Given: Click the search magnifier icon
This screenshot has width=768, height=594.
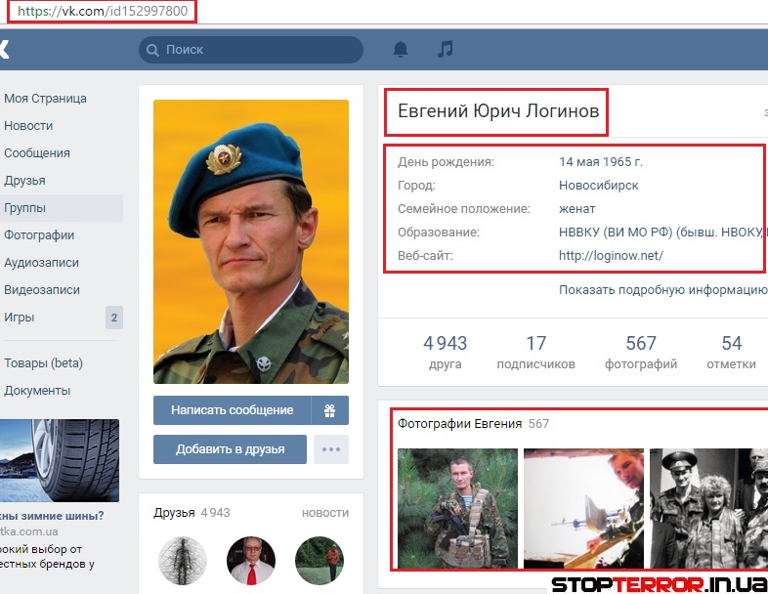Looking at the screenshot, I should coord(153,50).
